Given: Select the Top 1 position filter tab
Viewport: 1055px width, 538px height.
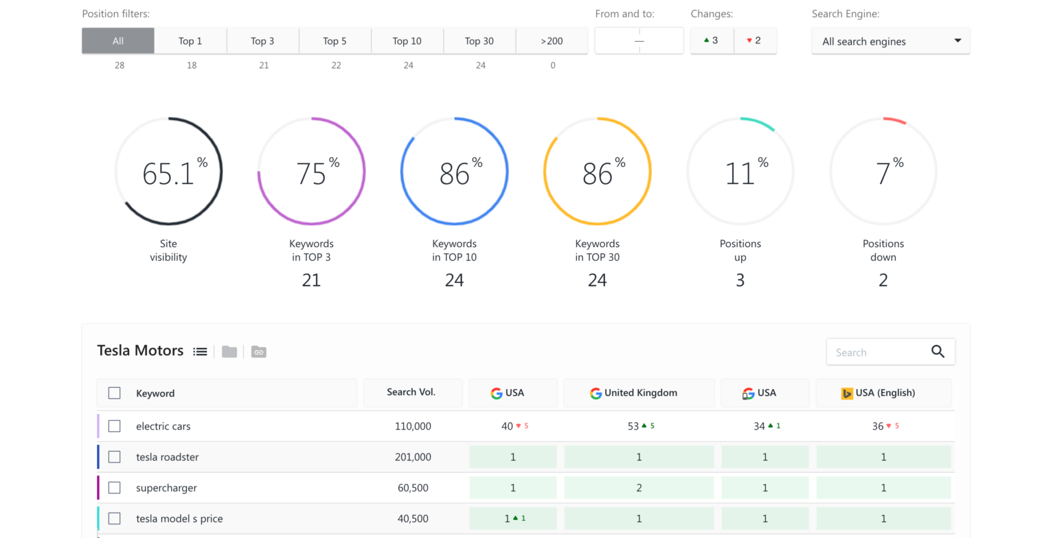Looking at the screenshot, I should click(190, 40).
